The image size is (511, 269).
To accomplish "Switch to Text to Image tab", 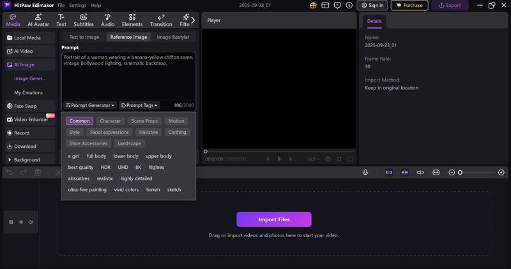I will pyautogui.click(x=84, y=37).
